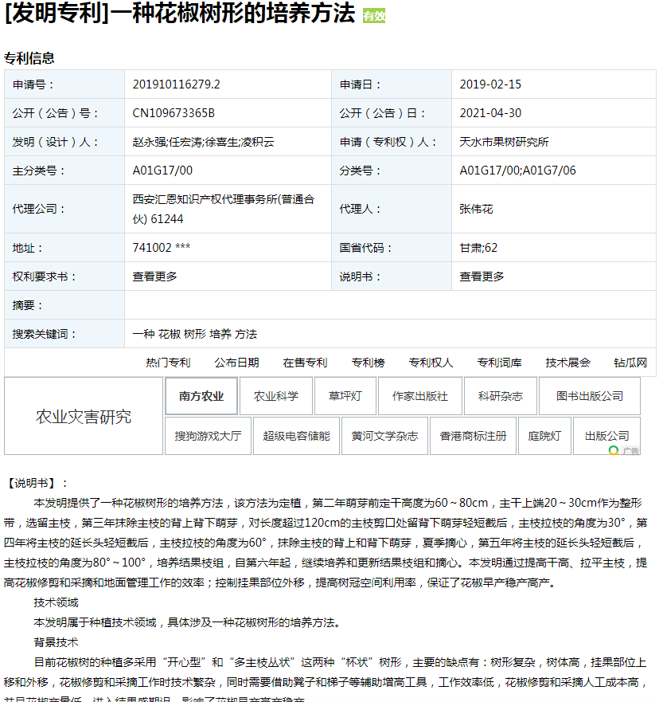This screenshot has width=663, height=702.
Task: Open 查看更多 link for 权利要求书
Action: [x=154, y=276]
